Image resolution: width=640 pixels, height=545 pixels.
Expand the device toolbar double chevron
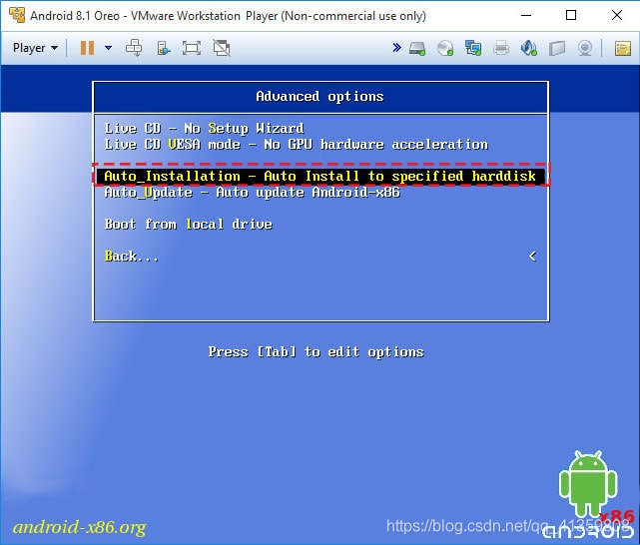(x=396, y=48)
